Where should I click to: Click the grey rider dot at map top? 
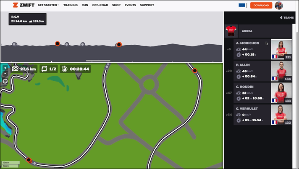pyautogui.click(x=107, y=66)
